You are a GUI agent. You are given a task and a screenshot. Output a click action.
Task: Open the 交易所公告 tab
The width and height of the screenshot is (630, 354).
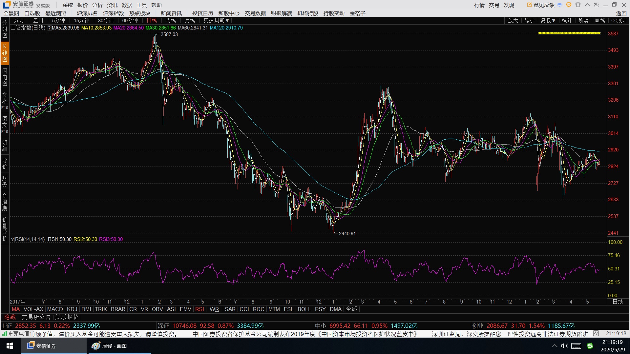[x=36, y=317]
